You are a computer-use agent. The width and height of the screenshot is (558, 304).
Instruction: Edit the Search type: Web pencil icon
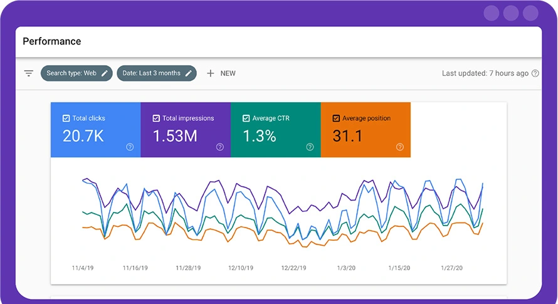tap(105, 73)
